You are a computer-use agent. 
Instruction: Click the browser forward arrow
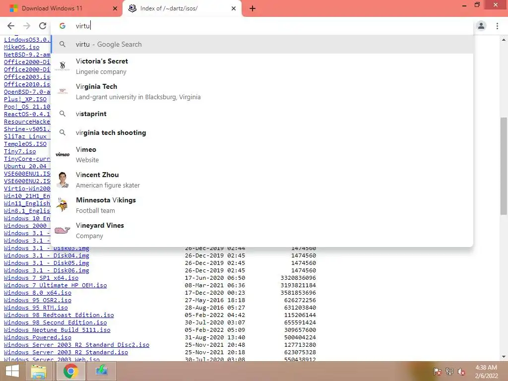[x=27, y=26]
